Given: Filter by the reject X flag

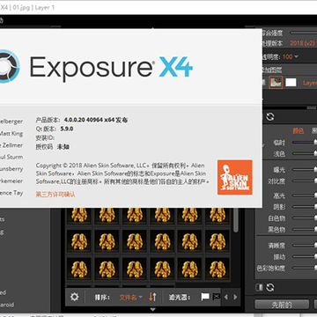Looking at the screenshot, I should [x=217, y=297].
